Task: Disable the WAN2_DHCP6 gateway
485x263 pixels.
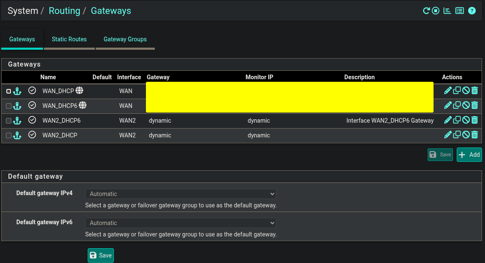Action: tap(466, 120)
